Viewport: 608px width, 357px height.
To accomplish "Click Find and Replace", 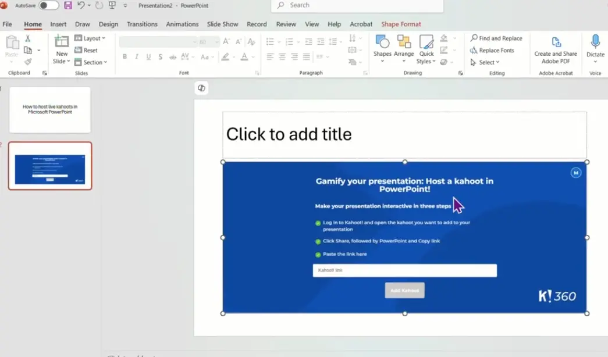I will tap(496, 38).
